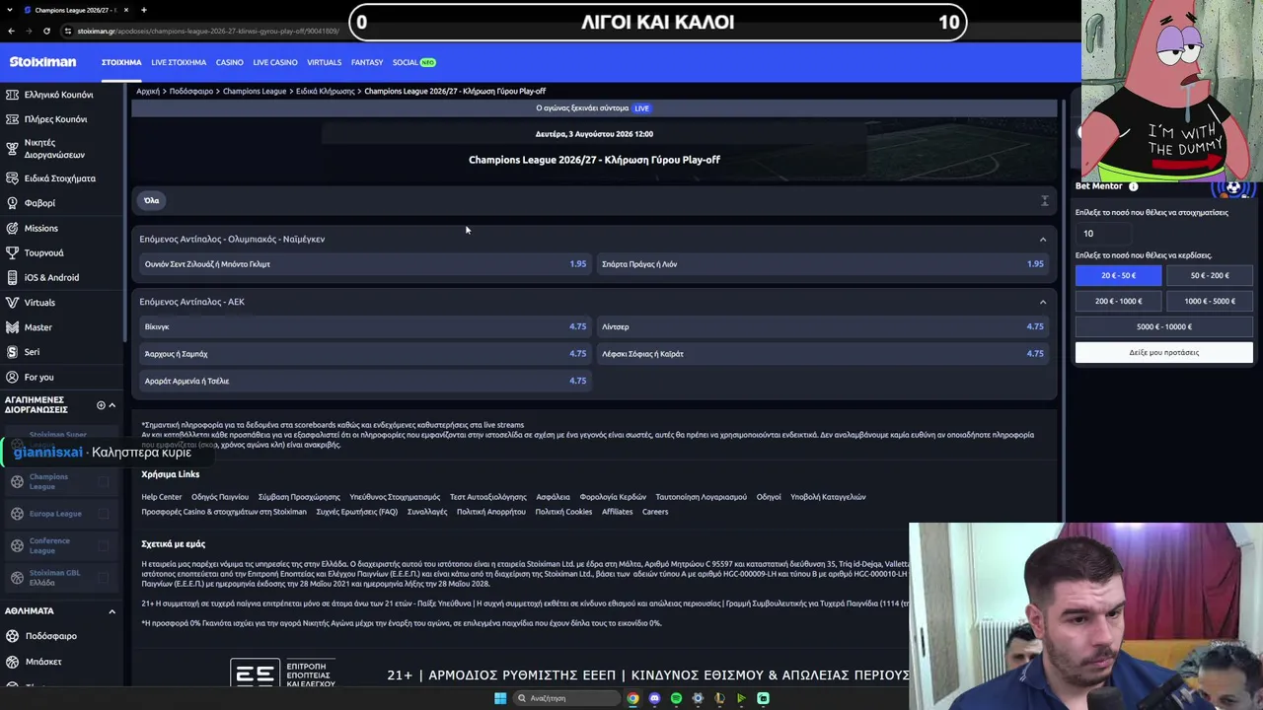Open Νικητές Διοργανώσεων trophy icon
The height and width of the screenshot is (710, 1263).
tap(13, 149)
